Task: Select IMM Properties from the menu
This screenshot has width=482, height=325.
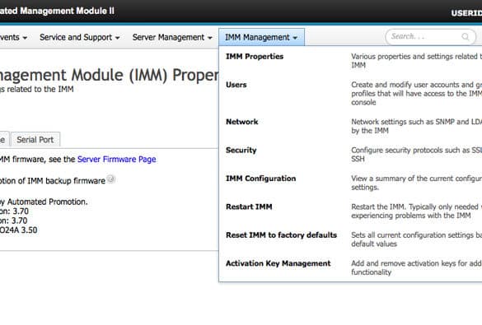Action: (255, 57)
